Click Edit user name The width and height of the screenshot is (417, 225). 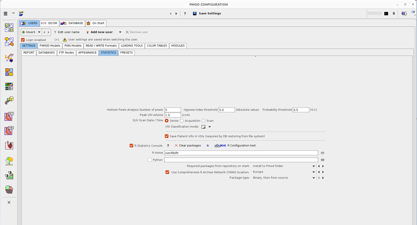66,32
